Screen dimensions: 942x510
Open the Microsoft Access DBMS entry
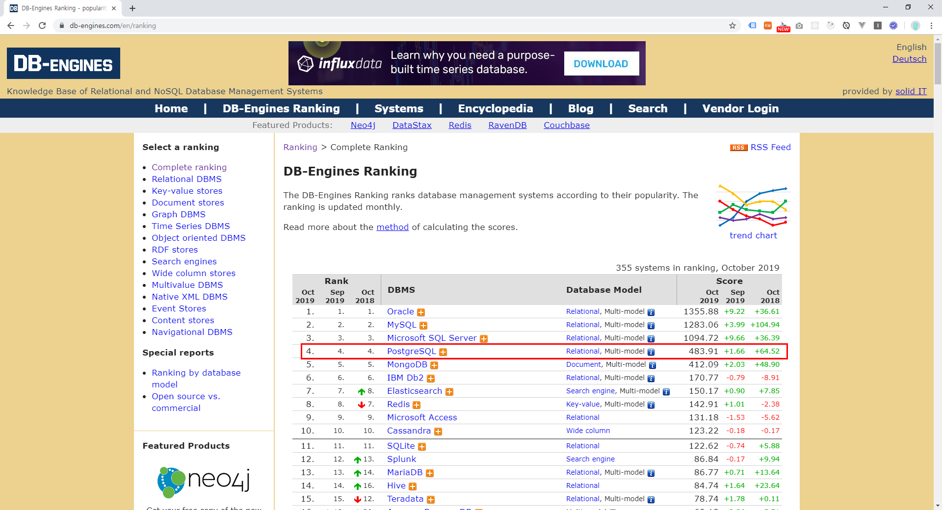422,417
